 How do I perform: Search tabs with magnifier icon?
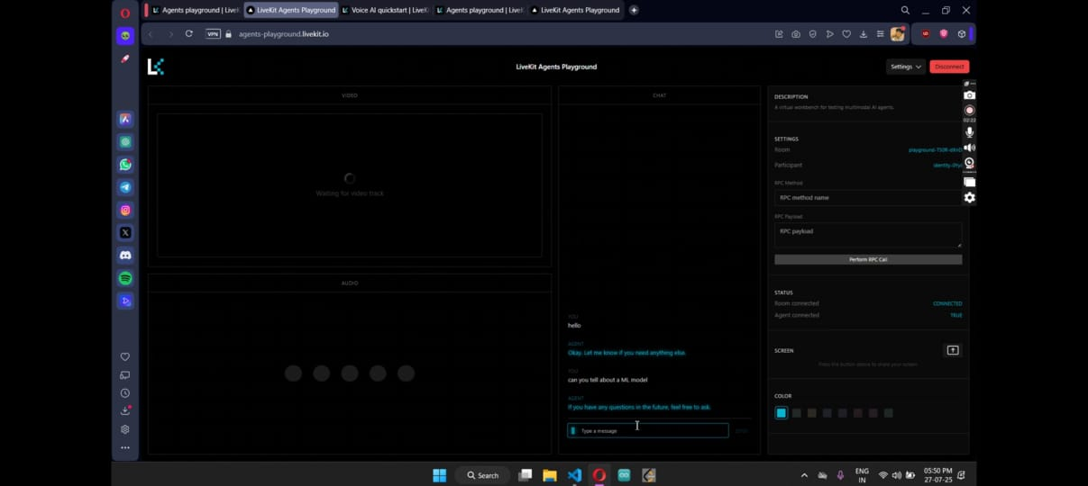point(905,10)
